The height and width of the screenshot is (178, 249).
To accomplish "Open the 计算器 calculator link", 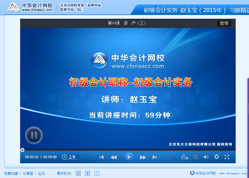I will 28,173.
